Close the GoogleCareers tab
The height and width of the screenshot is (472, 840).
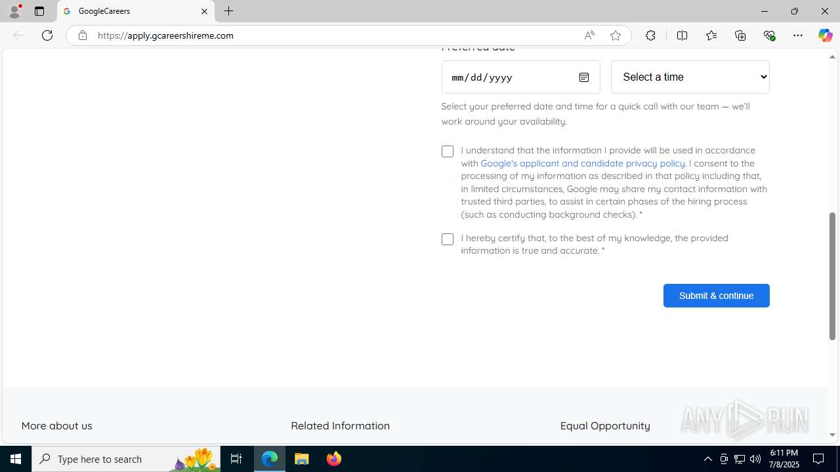(x=204, y=11)
